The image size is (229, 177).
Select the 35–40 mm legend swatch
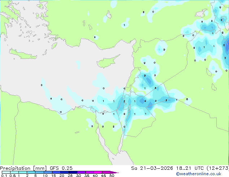pos(89,172)
